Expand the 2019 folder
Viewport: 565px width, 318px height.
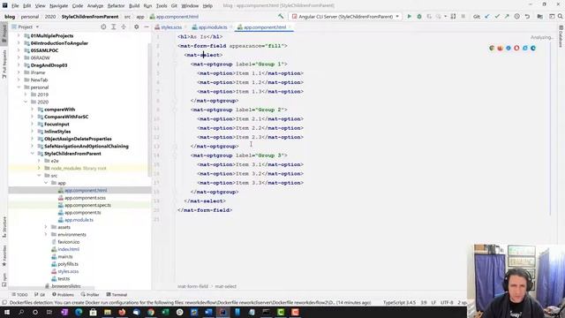(x=26, y=95)
